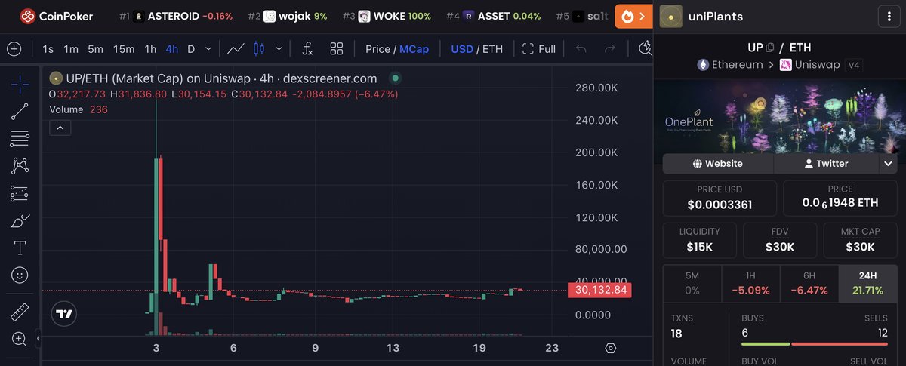906x366 pixels.
Task: Select the 1s timeframe
Action: [48, 49]
